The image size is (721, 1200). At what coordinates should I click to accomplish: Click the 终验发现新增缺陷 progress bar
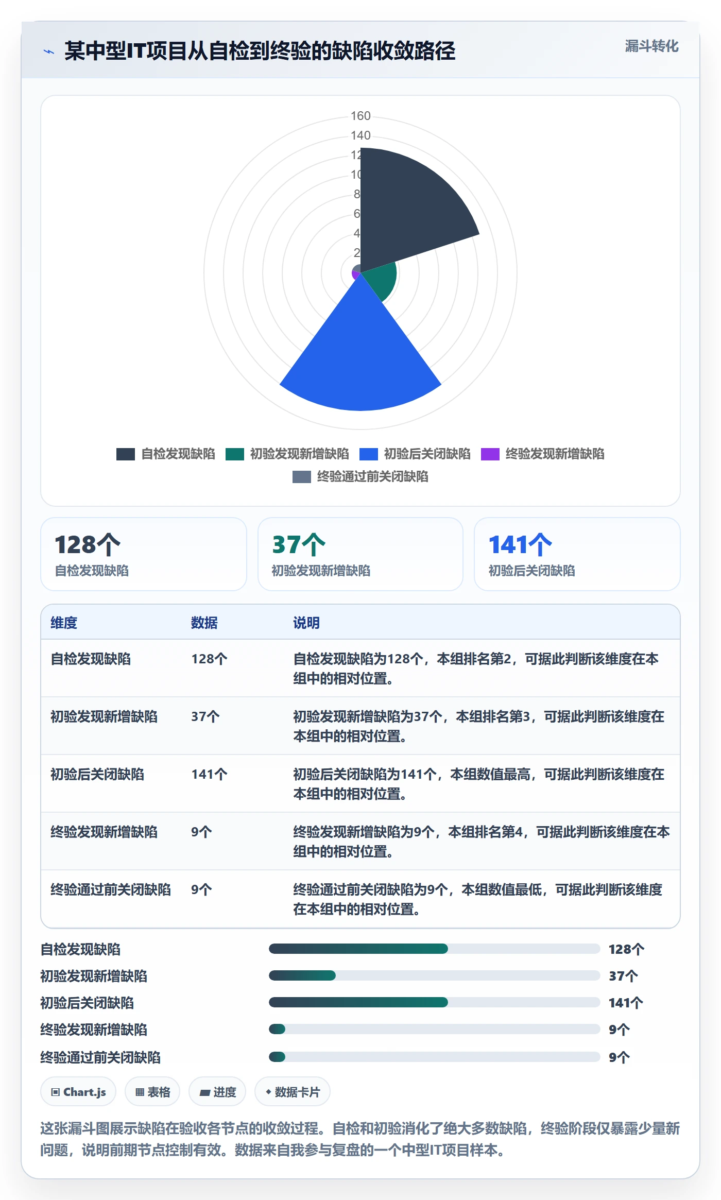[435, 1029]
